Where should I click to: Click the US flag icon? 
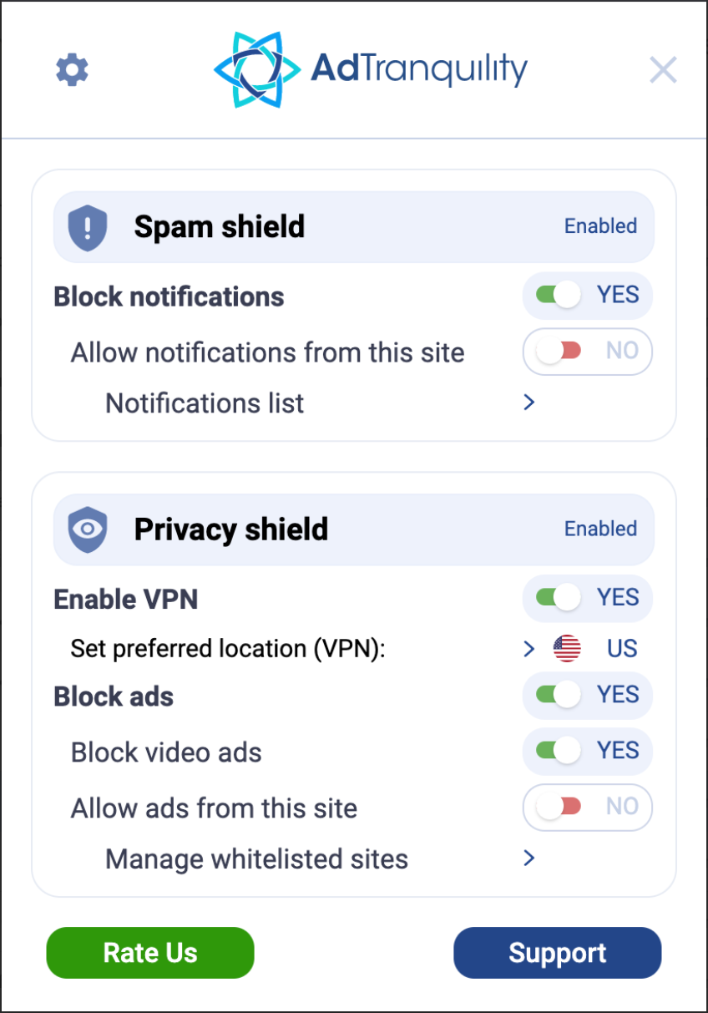[x=567, y=649]
